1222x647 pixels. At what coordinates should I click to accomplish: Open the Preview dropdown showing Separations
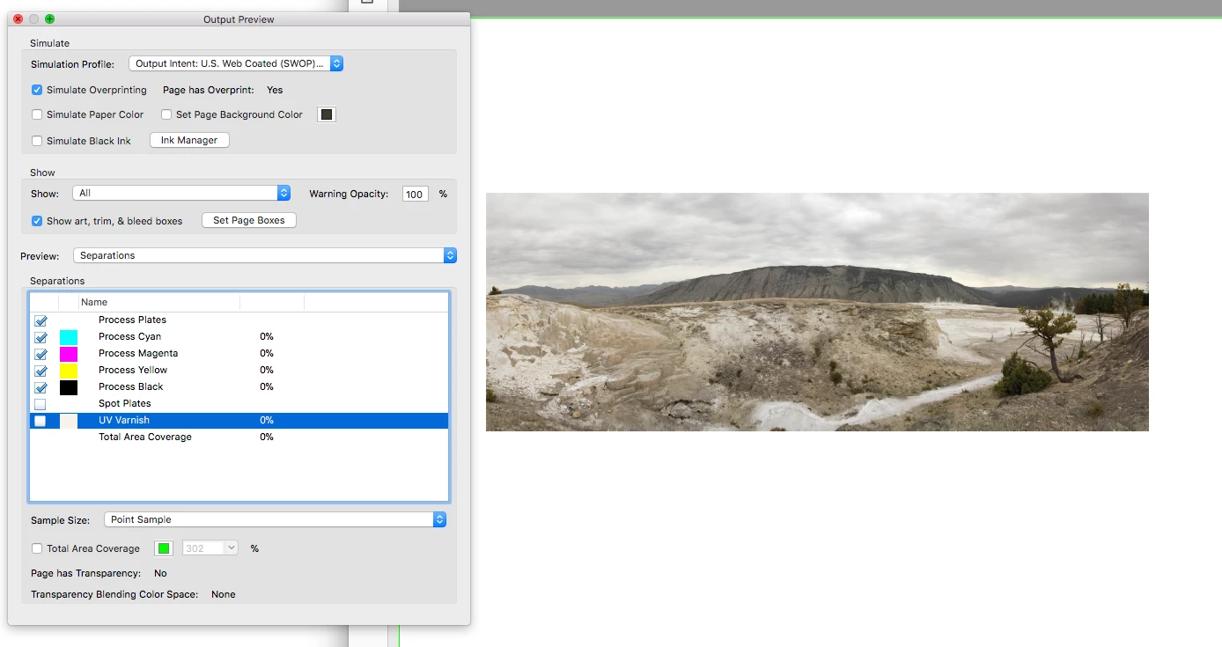coord(265,255)
